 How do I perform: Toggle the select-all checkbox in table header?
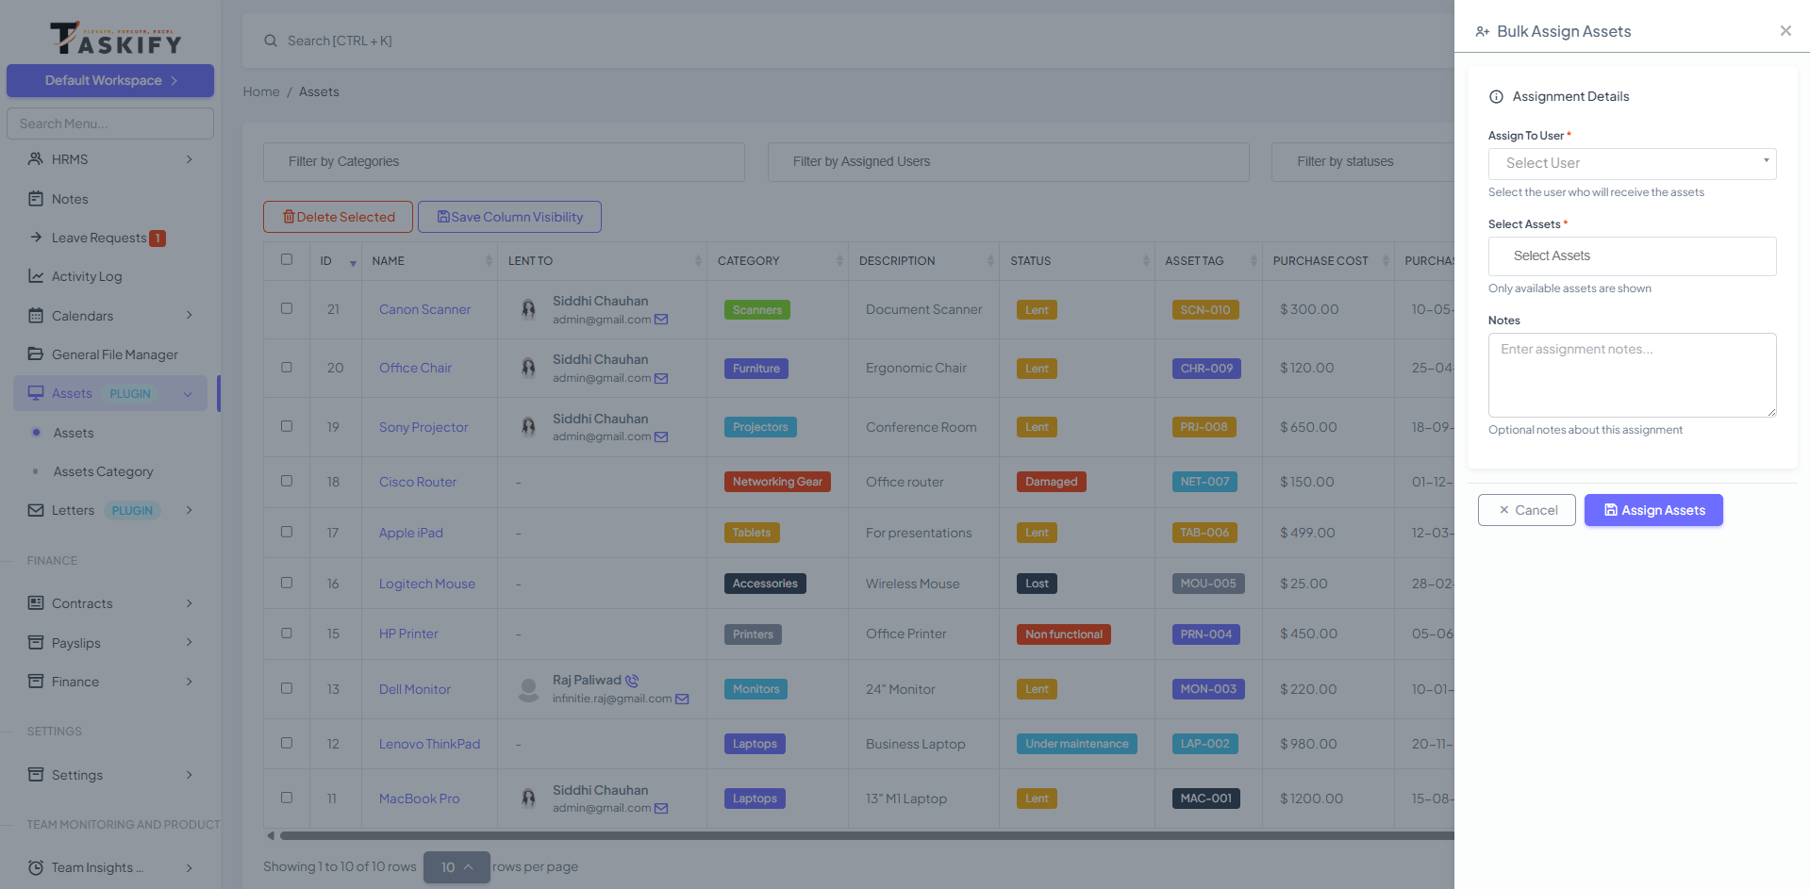[287, 259]
